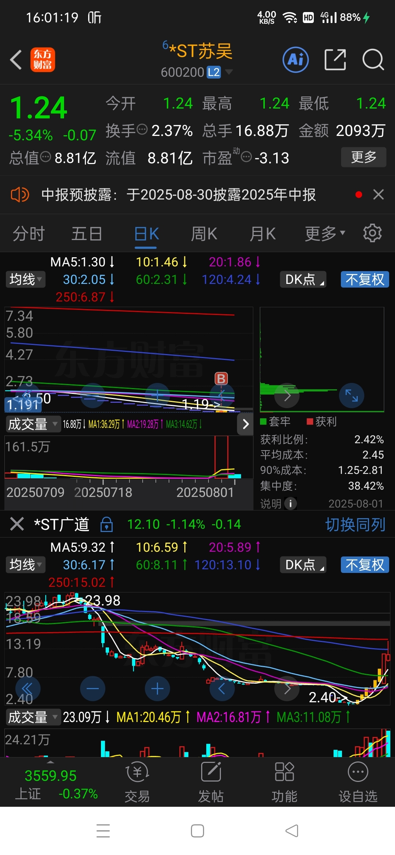Tap the 总值 info icon
Screen dimensions: 395x855
click(x=45, y=157)
